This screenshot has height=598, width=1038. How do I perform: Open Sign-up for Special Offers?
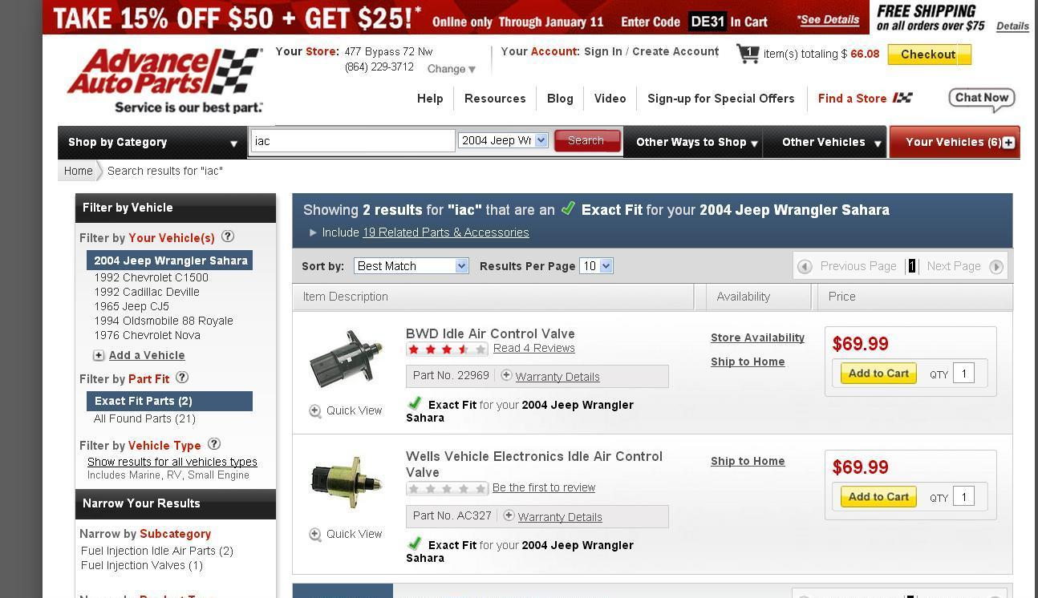coord(721,99)
